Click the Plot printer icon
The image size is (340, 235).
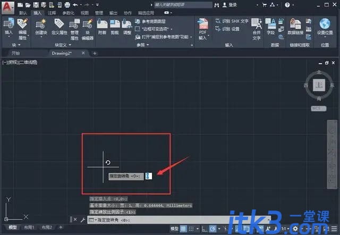pyautogui.click(x=67, y=5)
